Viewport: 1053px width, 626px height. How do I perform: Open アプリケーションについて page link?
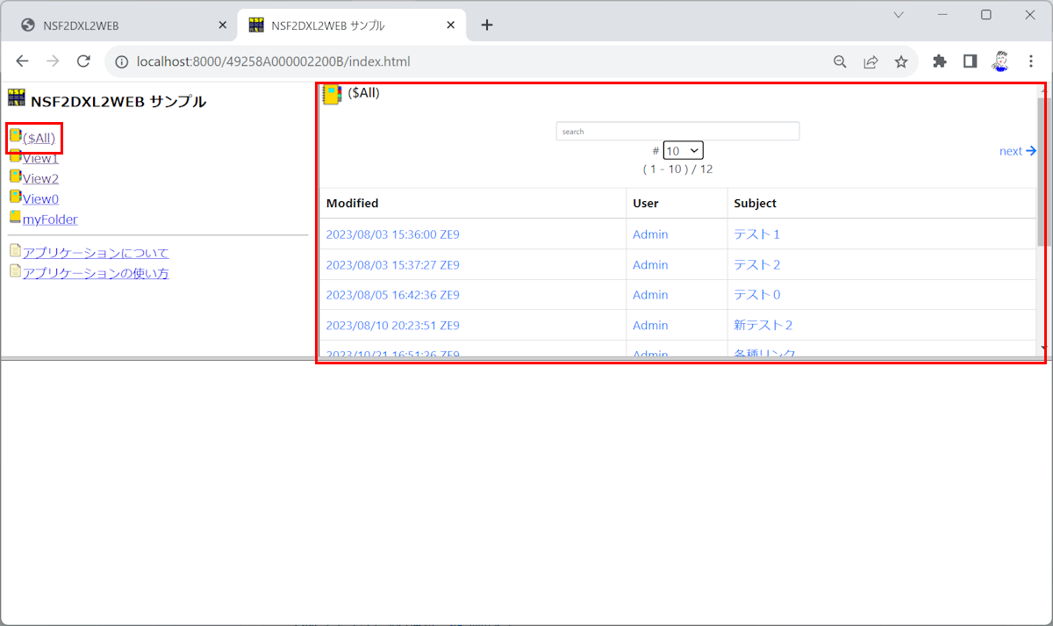pyautogui.click(x=96, y=253)
